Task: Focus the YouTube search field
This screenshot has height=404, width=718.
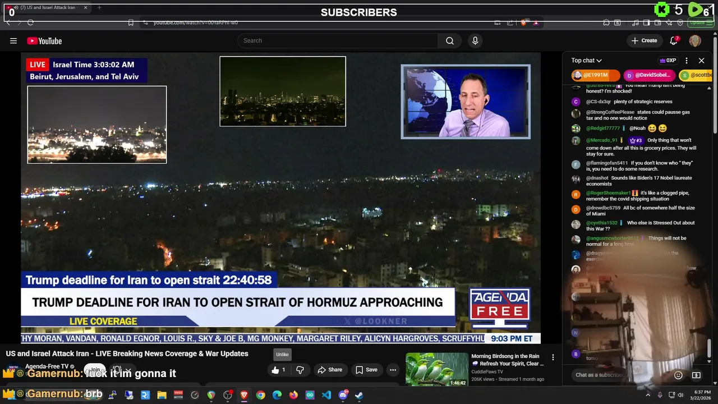Action: click(x=338, y=40)
